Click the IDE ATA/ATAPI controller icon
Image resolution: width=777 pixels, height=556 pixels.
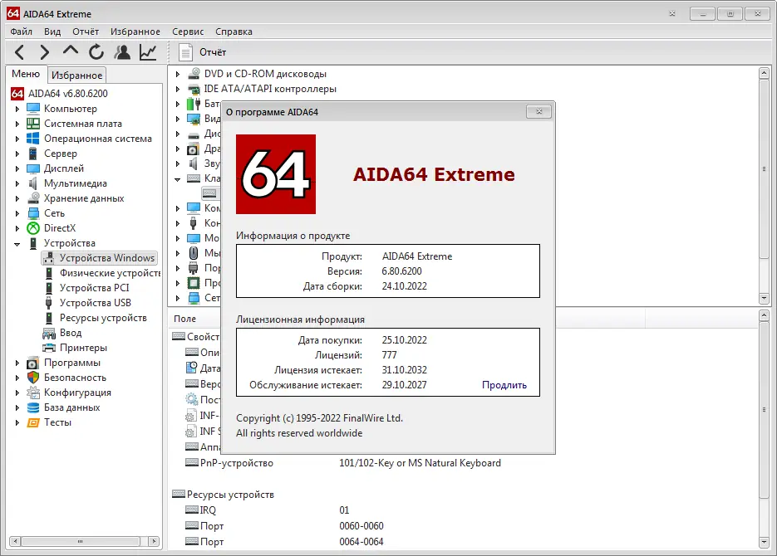(x=194, y=89)
